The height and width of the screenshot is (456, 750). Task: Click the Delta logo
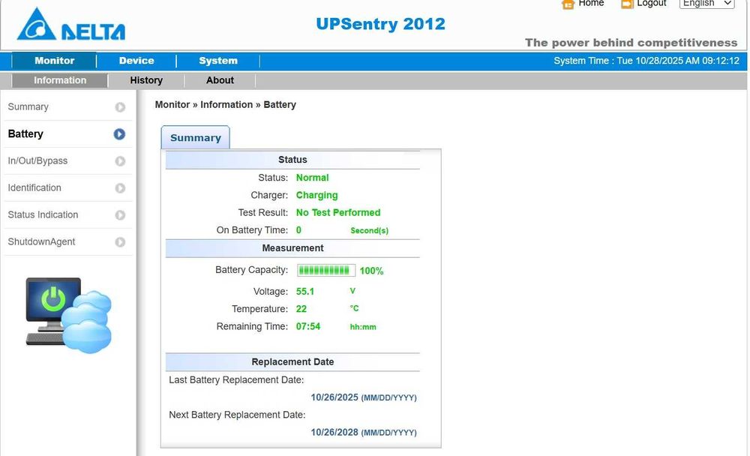click(x=70, y=24)
